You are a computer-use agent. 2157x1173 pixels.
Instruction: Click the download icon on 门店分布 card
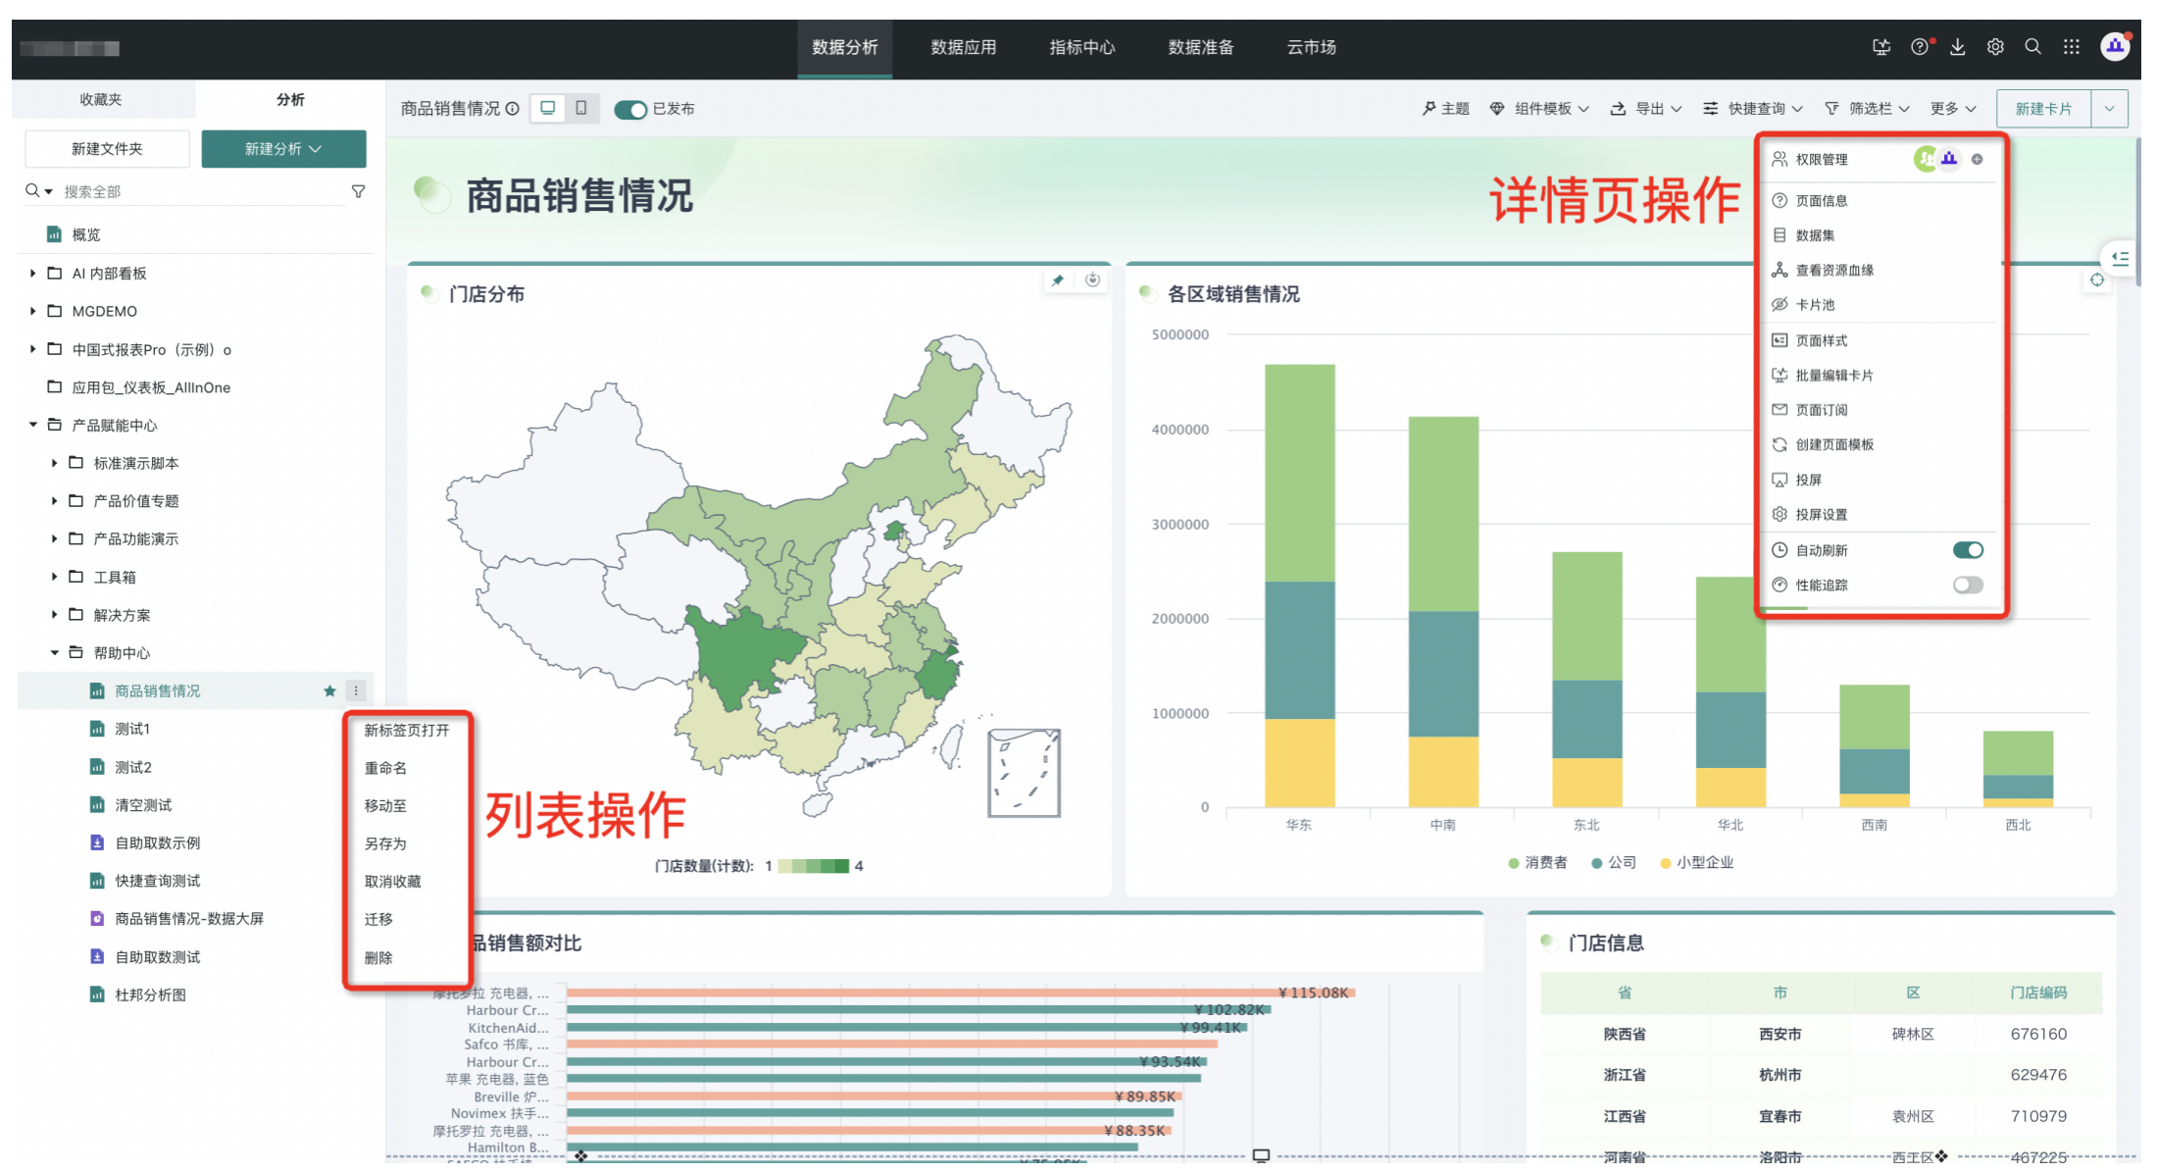tap(1092, 280)
